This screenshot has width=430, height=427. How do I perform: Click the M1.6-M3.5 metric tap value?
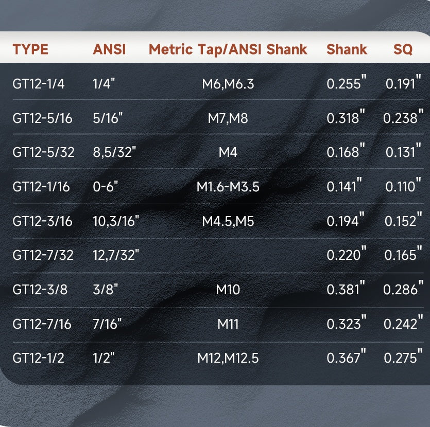228,187
